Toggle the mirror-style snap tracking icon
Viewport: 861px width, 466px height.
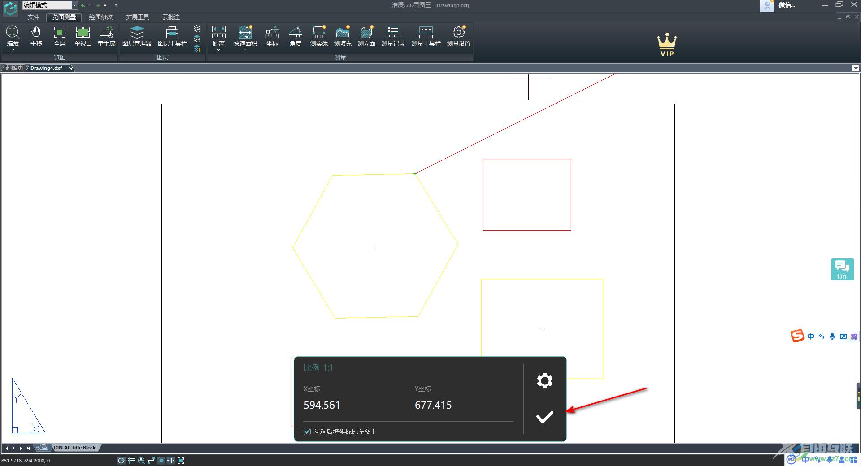click(x=171, y=461)
